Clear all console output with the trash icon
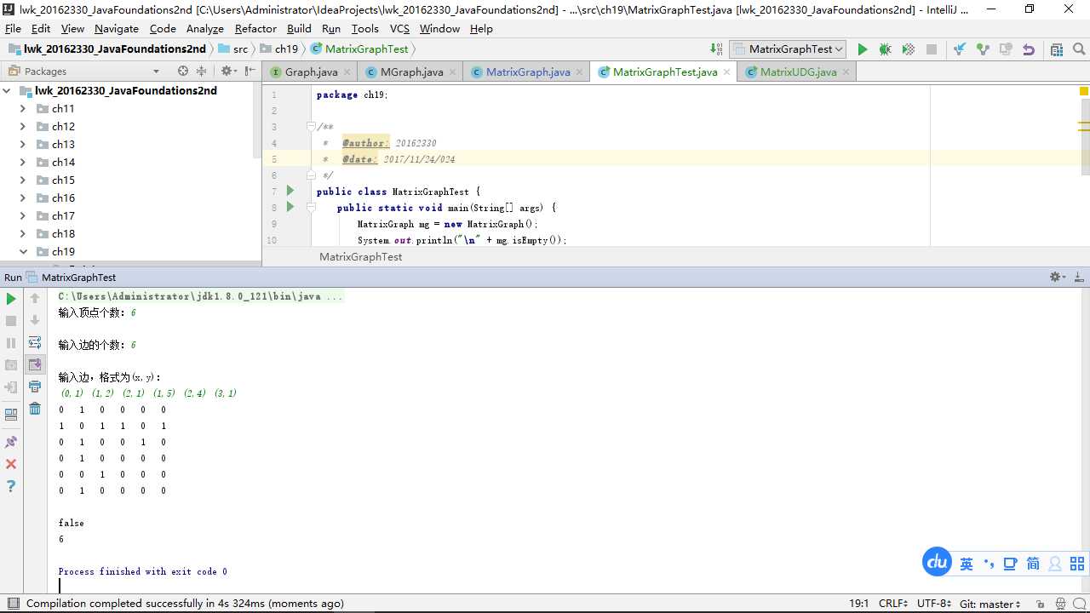1090x613 pixels. pyautogui.click(x=35, y=409)
